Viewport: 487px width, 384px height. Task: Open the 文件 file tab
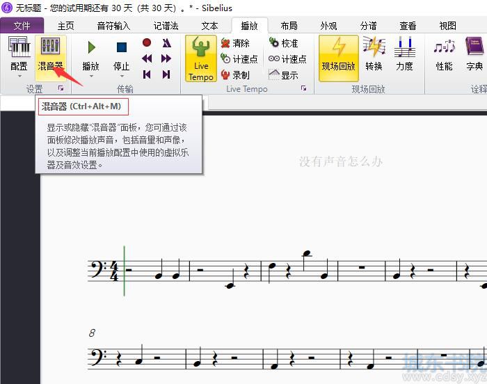[x=22, y=26]
